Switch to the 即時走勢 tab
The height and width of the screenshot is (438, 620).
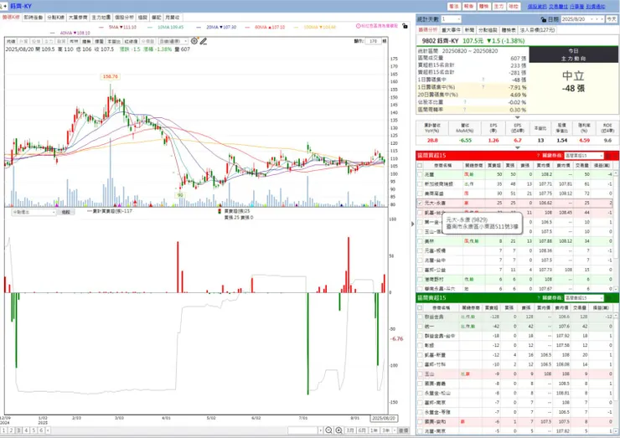pos(34,18)
